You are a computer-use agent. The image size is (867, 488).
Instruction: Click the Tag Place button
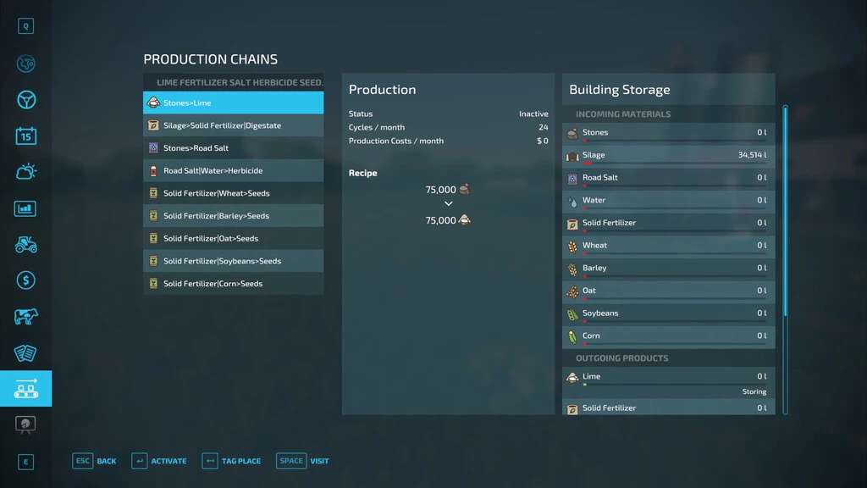231,461
